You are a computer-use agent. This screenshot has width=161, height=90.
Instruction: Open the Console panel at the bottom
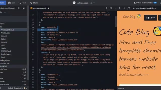[x=121, y=88]
